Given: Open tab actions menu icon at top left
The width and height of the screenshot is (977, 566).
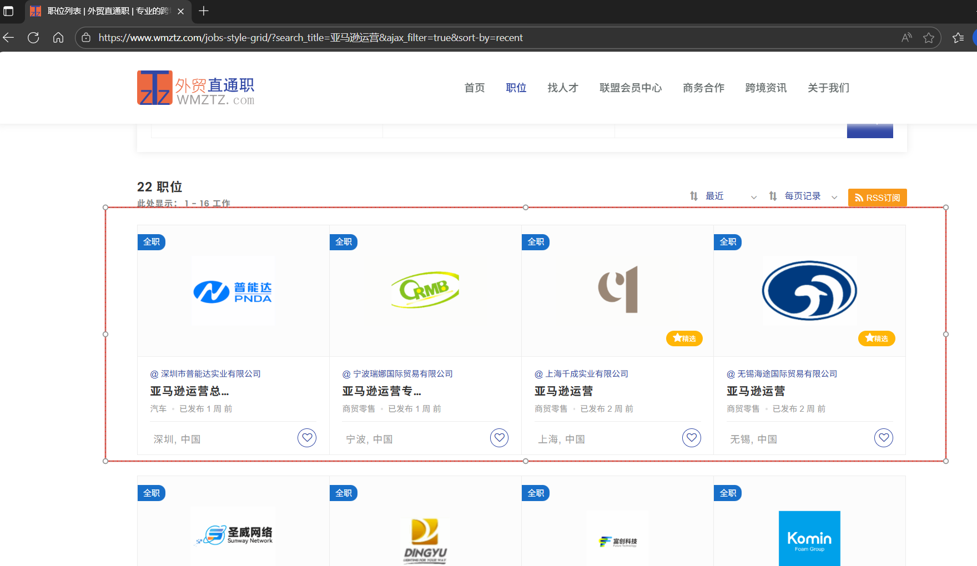Looking at the screenshot, I should (8, 11).
